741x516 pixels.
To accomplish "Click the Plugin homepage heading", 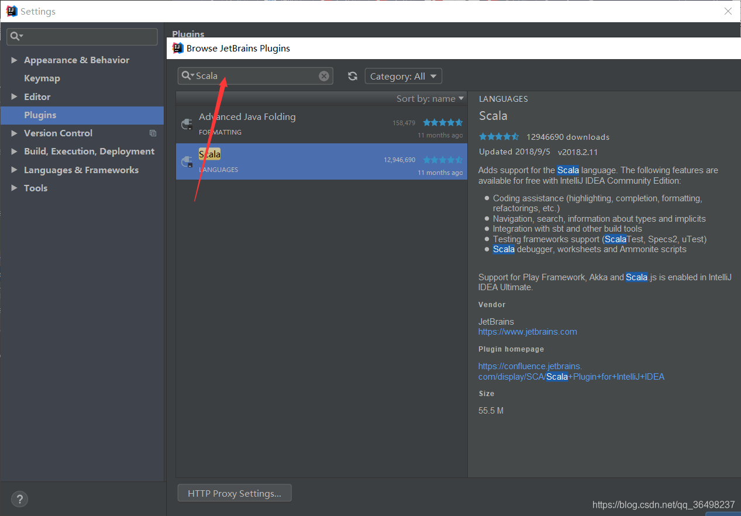I will point(511,349).
